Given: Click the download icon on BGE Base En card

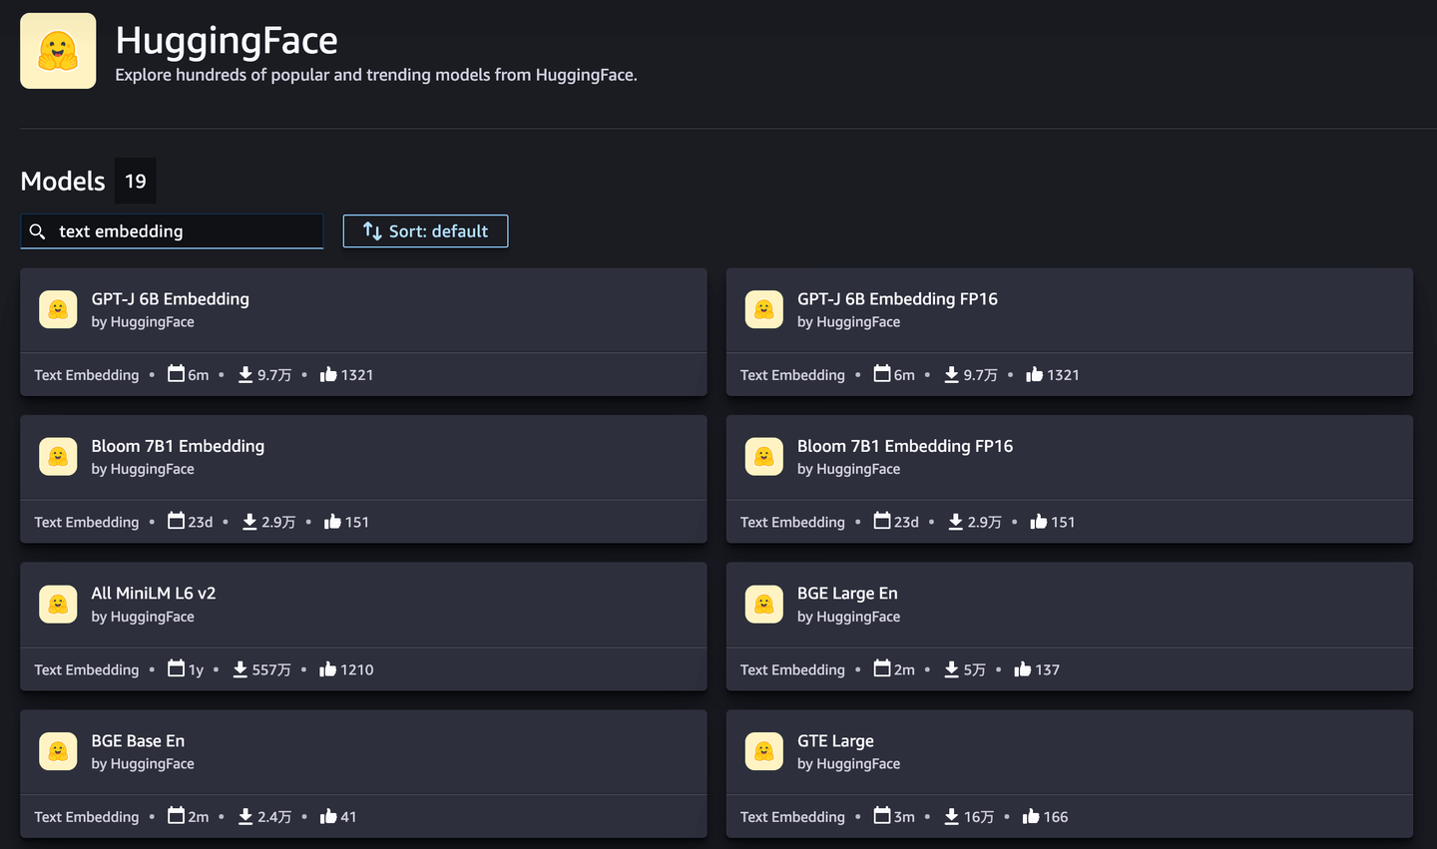Looking at the screenshot, I should (x=245, y=817).
